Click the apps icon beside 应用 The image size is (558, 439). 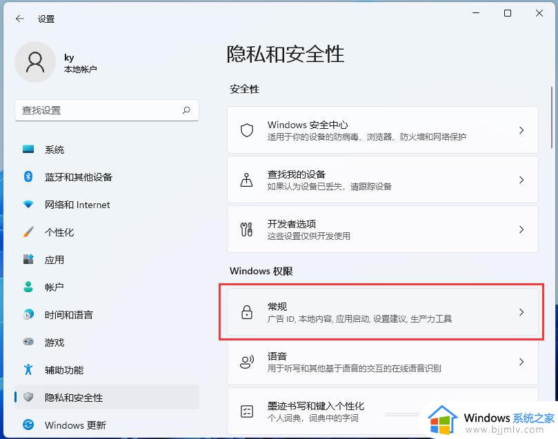28,259
